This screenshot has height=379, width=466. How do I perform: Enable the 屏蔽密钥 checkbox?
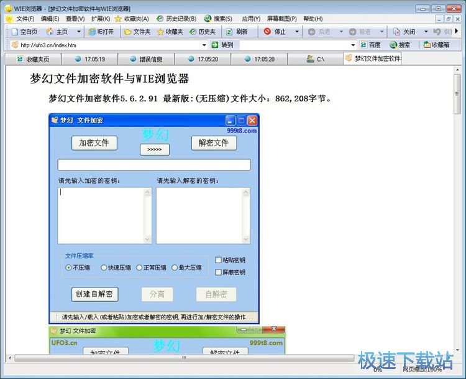pos(218,272)
